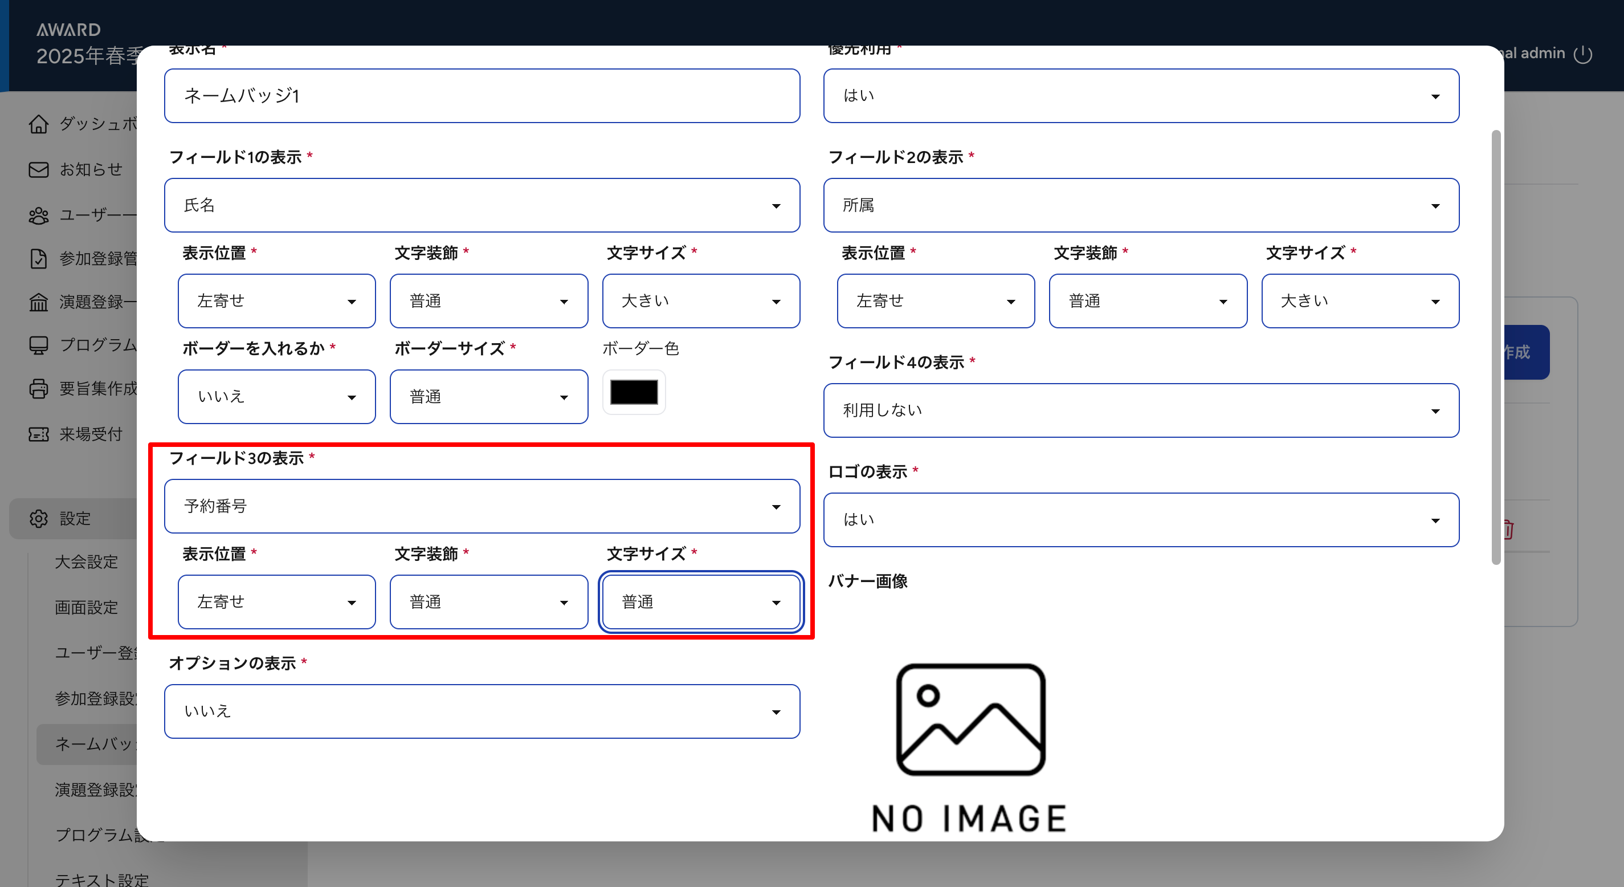Viewport: 1624px width, 887px height.
Task: Open the フィールド1の表示 dropdown showing 氏名
Action: tap(482, 206)
